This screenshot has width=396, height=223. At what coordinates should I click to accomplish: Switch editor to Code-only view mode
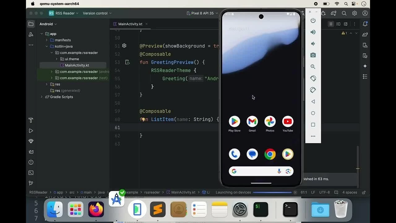click(x=331, y=24)
